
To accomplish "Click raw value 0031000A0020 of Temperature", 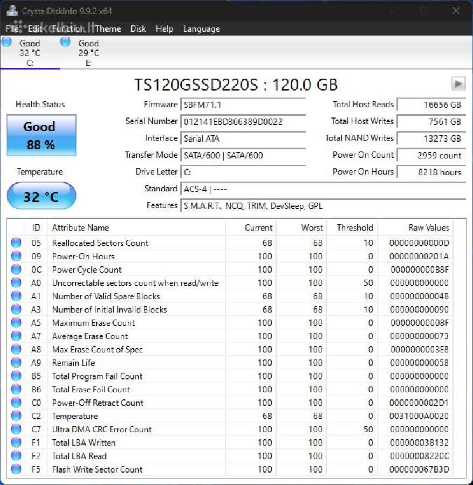I will [419, 416].
